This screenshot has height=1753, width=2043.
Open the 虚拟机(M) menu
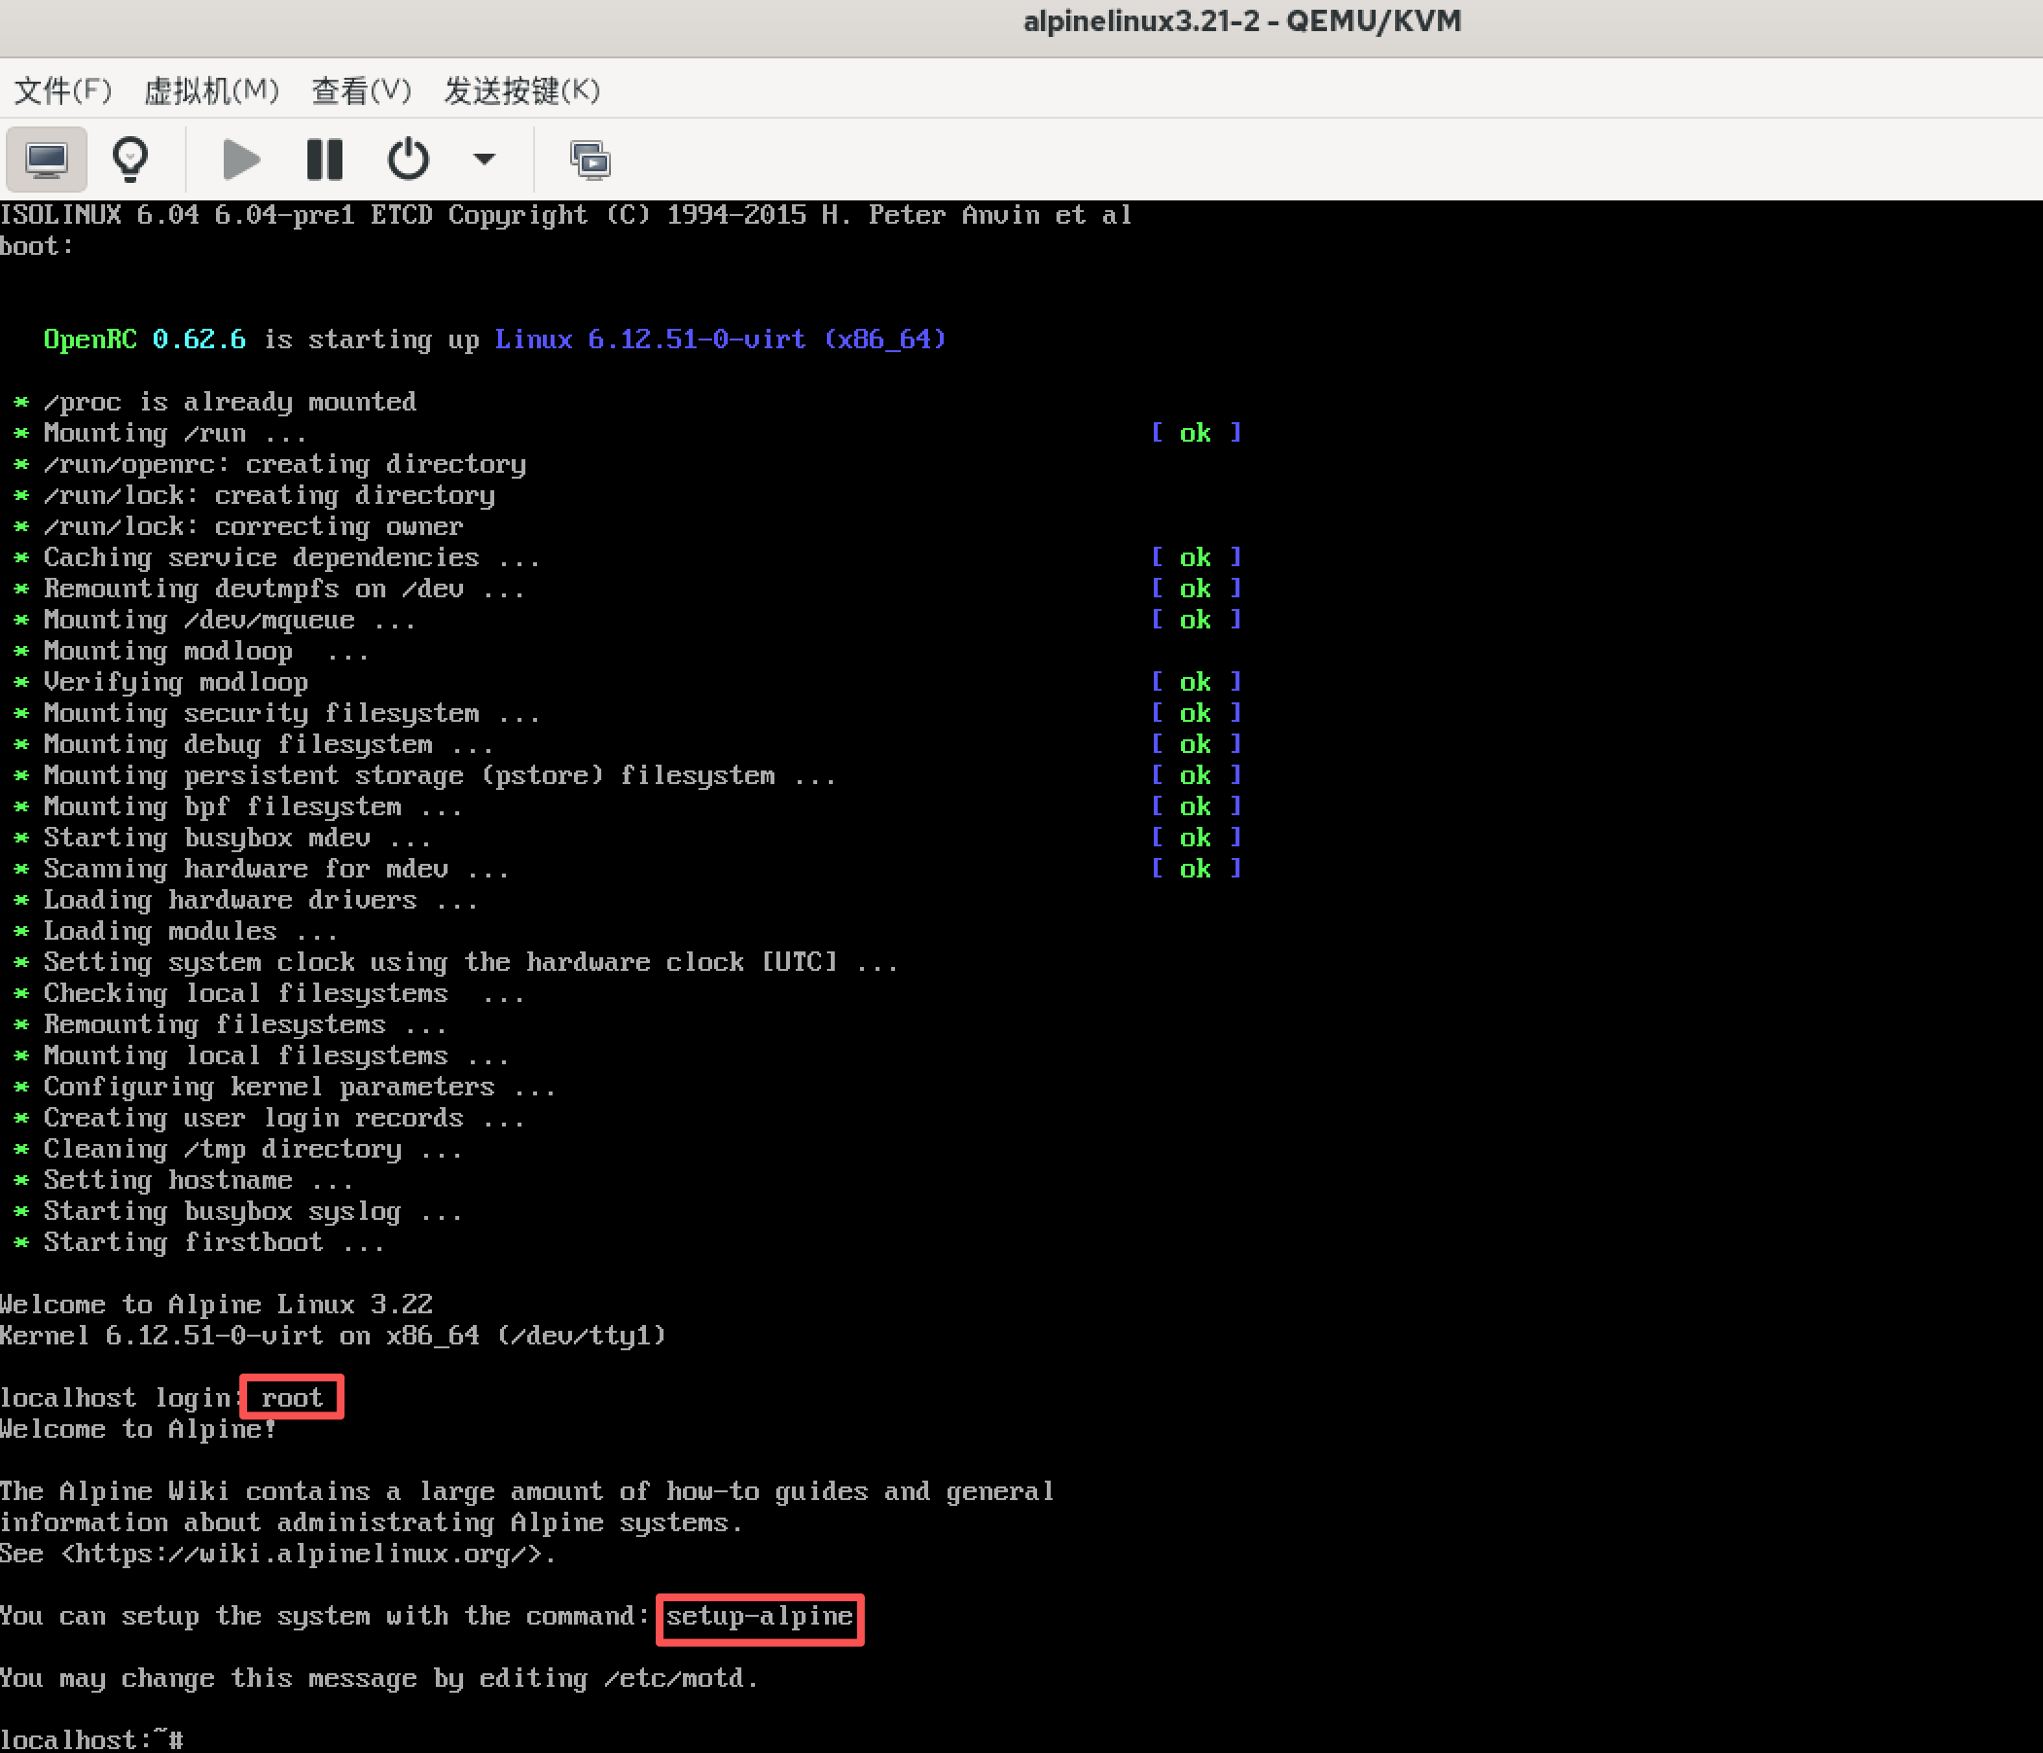(x=211, y=90)
